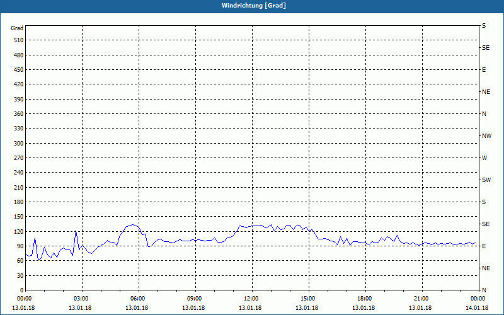Click the N compass label at the 360 gridline

[484, 114]
